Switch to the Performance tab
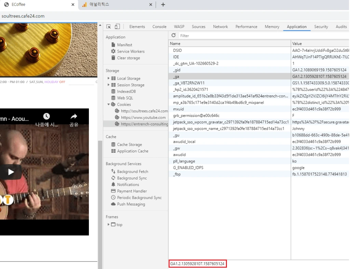This screenshot has width=350, height=269. coord(246,27)
